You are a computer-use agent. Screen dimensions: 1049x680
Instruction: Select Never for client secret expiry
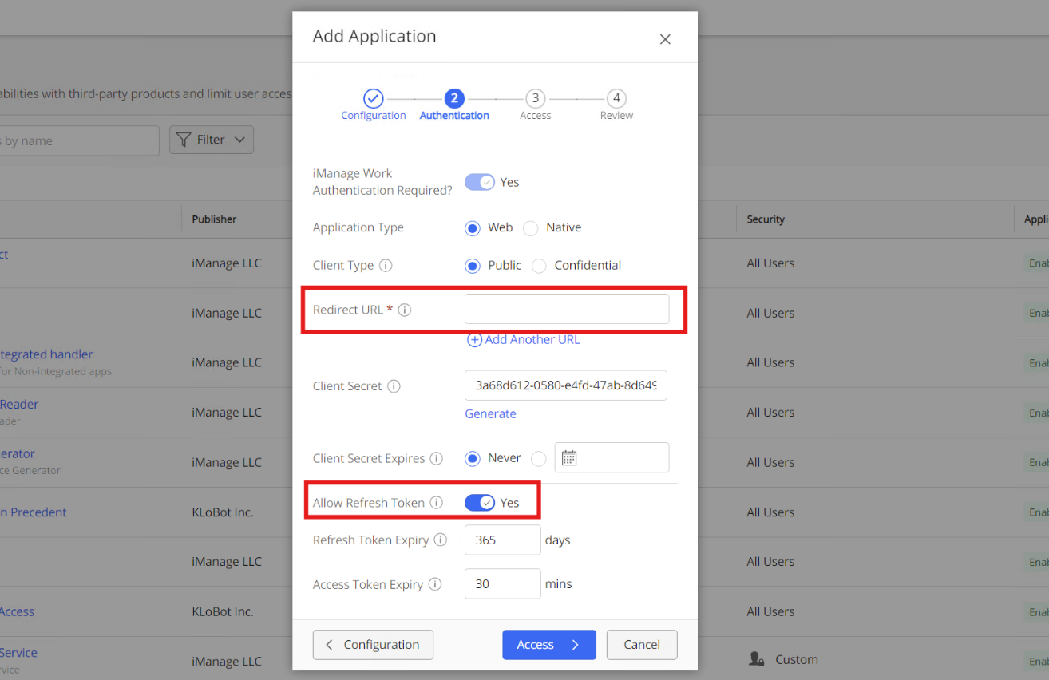(472, 459)
